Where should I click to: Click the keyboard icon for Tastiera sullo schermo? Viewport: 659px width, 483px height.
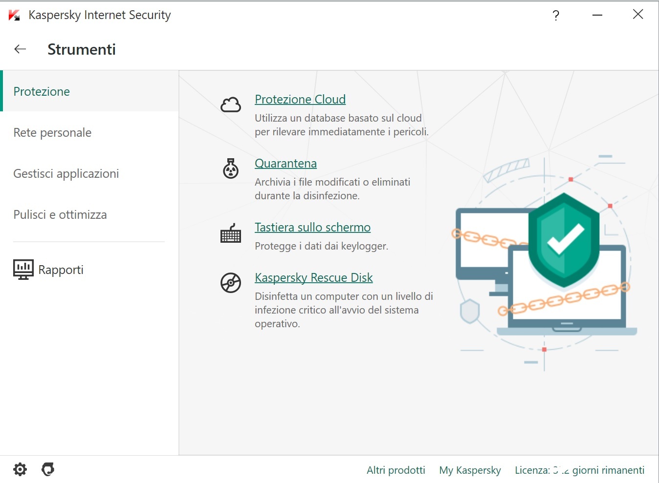pos(231,233)
